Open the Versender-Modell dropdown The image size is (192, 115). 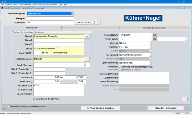point(73,14)
